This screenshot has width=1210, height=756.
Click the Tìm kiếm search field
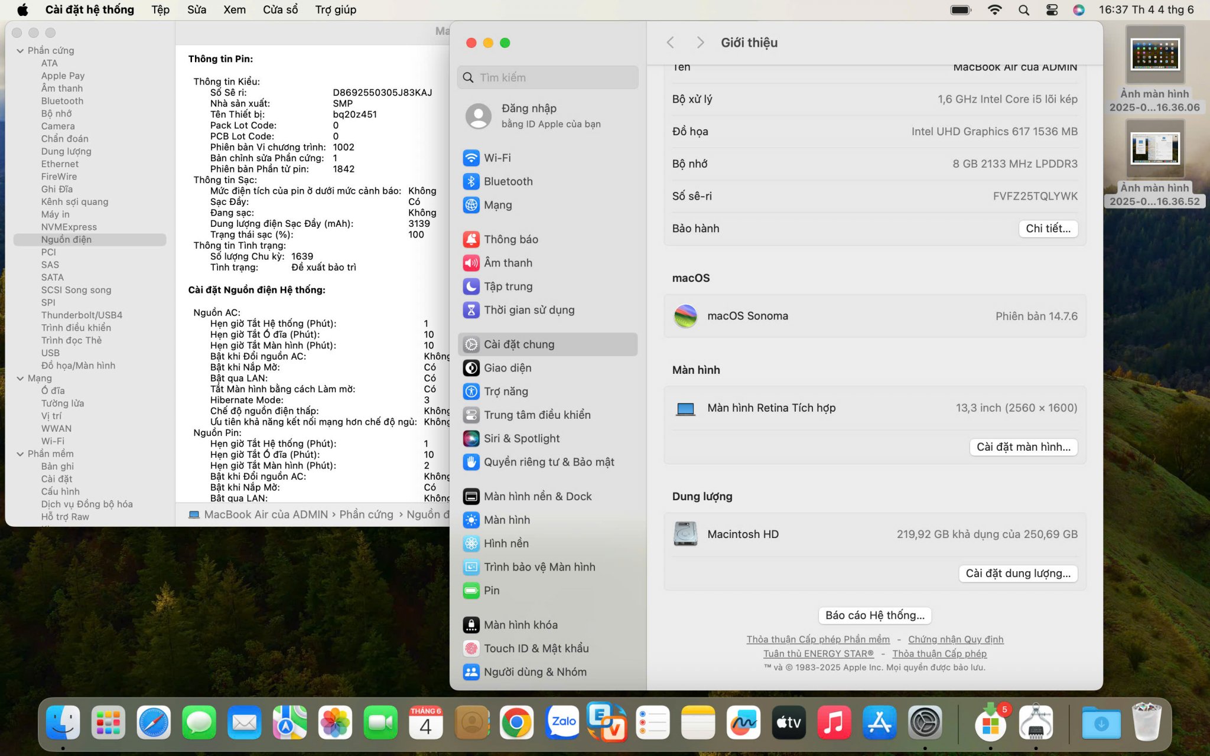coord(548,77)
